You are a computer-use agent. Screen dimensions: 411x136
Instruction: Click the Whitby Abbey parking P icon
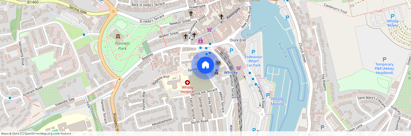coord(393,16)
